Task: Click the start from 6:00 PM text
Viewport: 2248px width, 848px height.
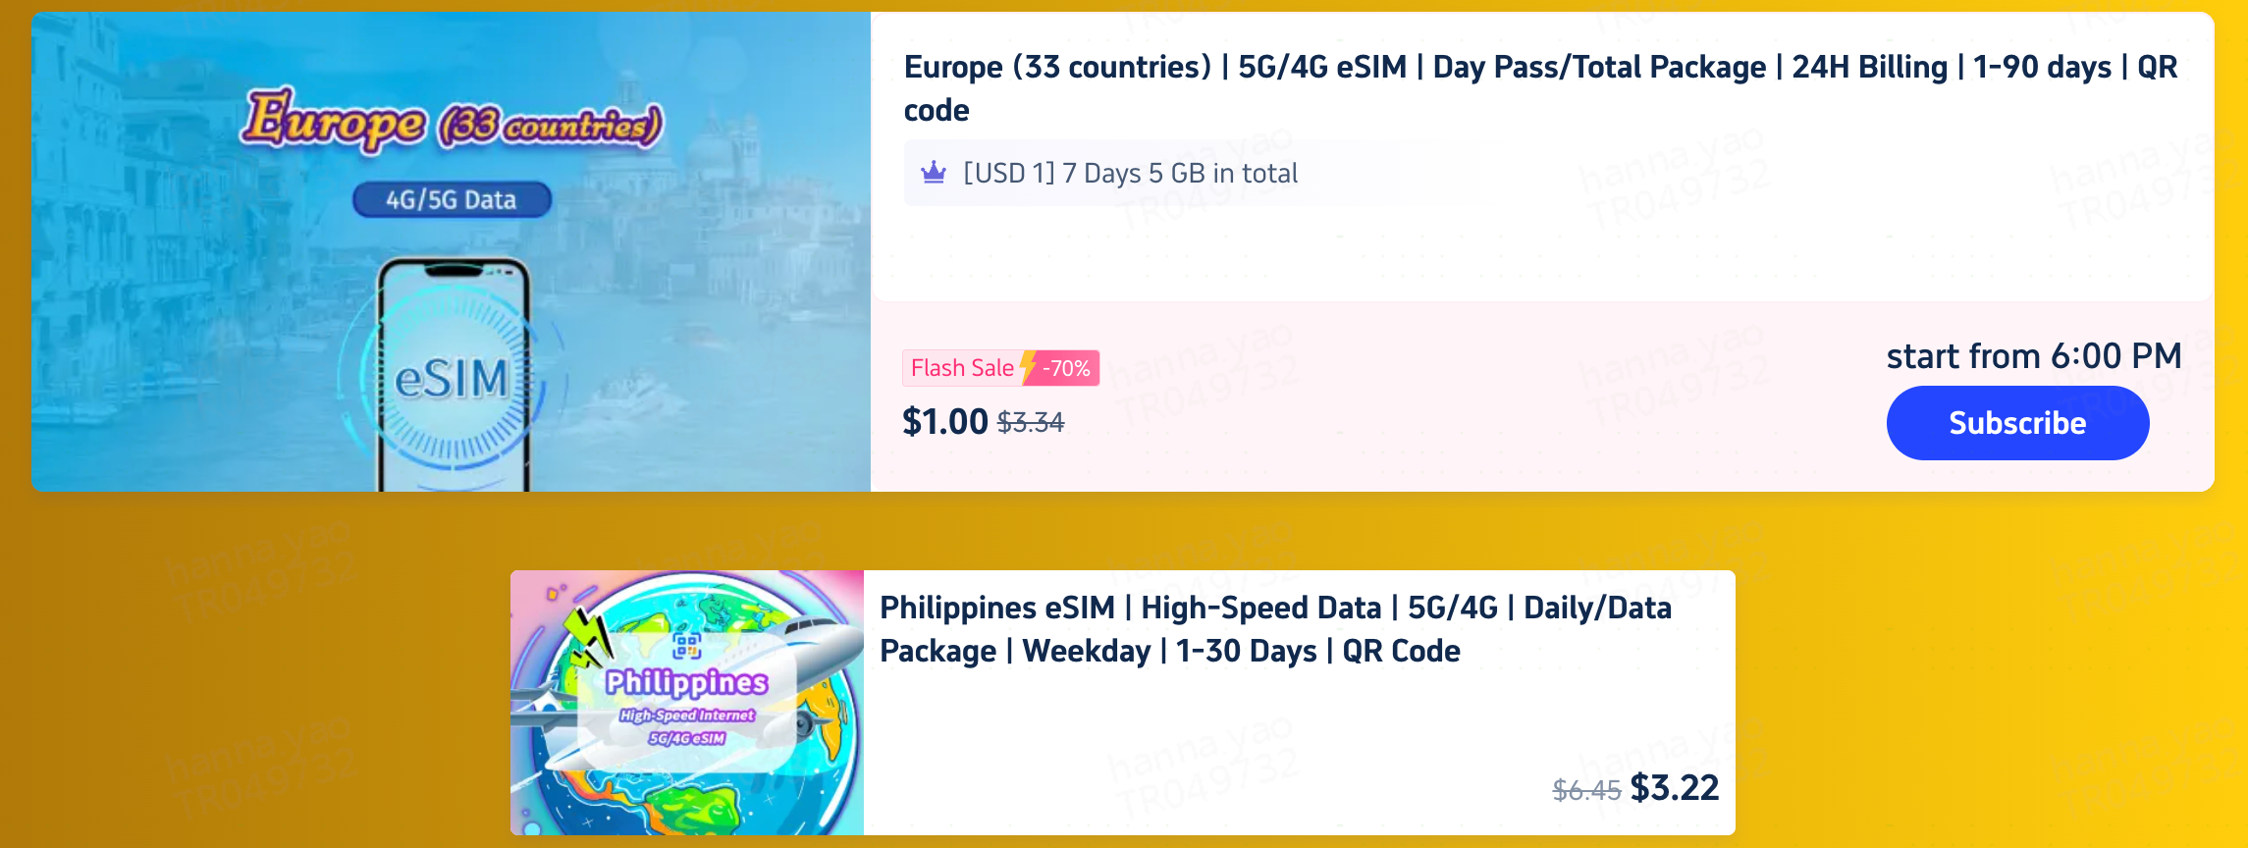Action: pyautogui.click(x=2033, y=355)
